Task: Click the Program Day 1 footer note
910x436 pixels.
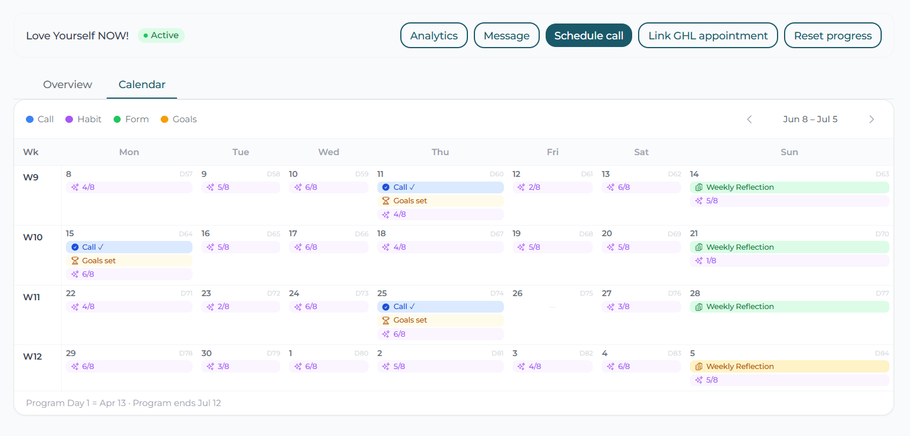Action: (x=124, y=403)
